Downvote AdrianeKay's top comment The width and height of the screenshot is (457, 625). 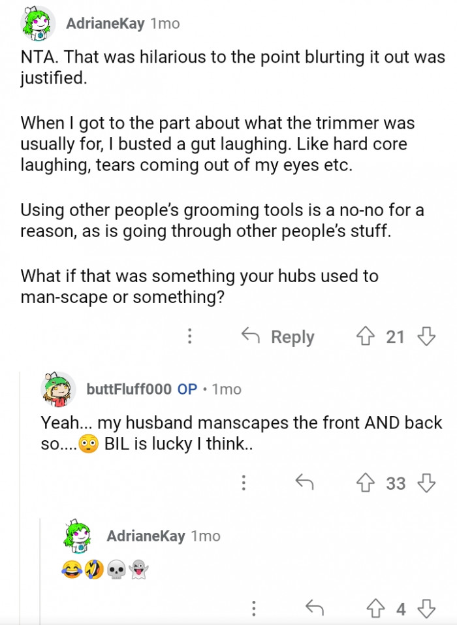click(425, 336)
